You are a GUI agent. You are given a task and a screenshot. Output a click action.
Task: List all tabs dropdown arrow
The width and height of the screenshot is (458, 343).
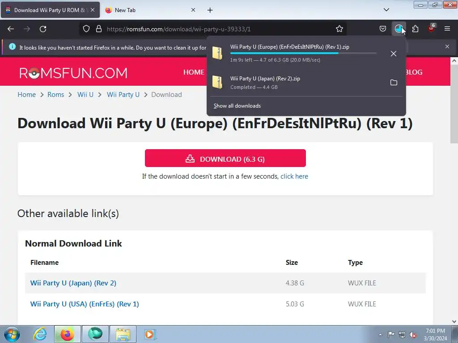point(386,10)
